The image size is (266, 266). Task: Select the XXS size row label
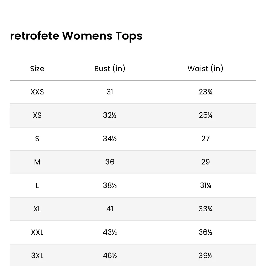[37, 92]
